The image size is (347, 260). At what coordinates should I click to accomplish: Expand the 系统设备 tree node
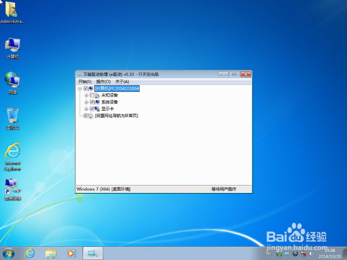(x=86, y=102)
